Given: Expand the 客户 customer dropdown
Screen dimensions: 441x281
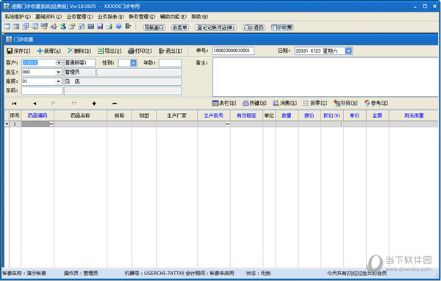Looking at the screenshot, I should coord(59,63).
